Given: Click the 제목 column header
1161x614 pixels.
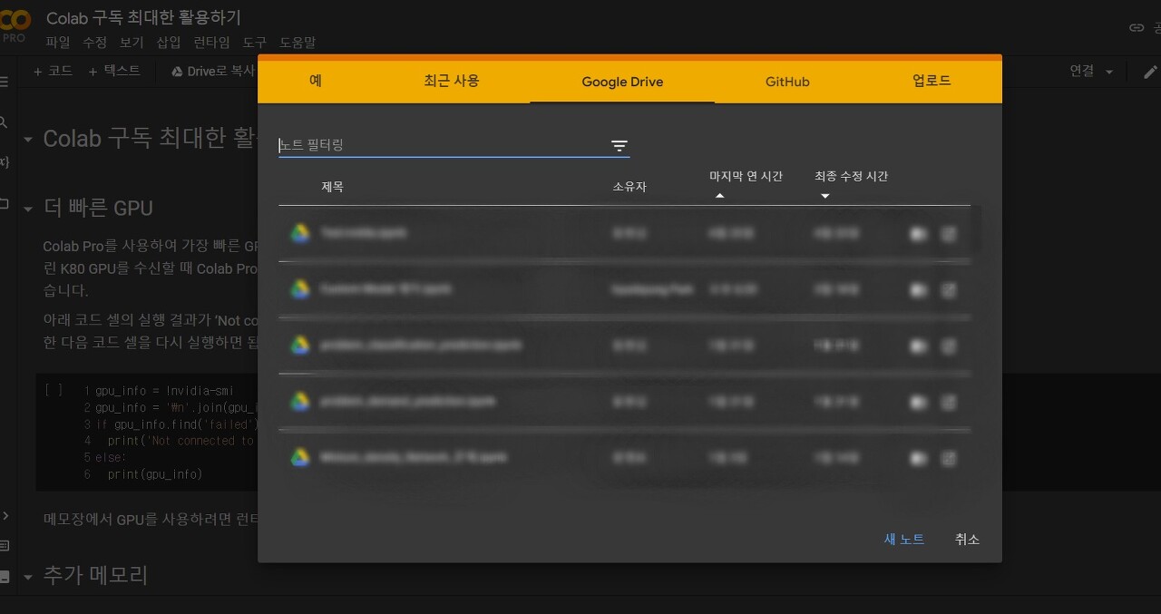Looking at the screenshot, I should point(332,187).
